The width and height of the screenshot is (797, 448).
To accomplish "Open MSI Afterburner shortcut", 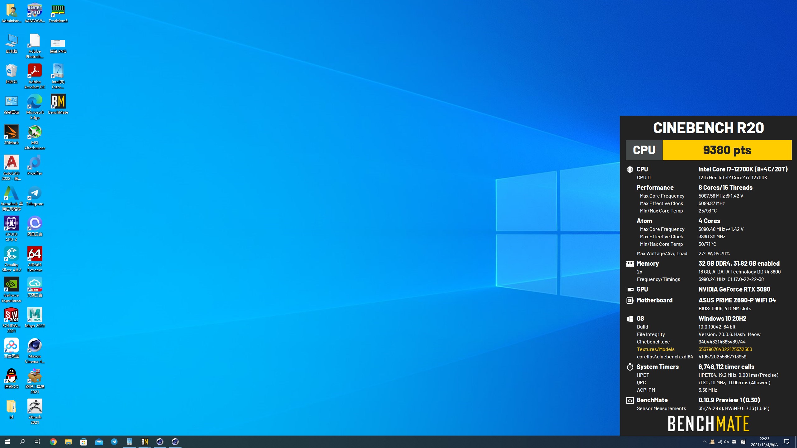I will 35,138.
